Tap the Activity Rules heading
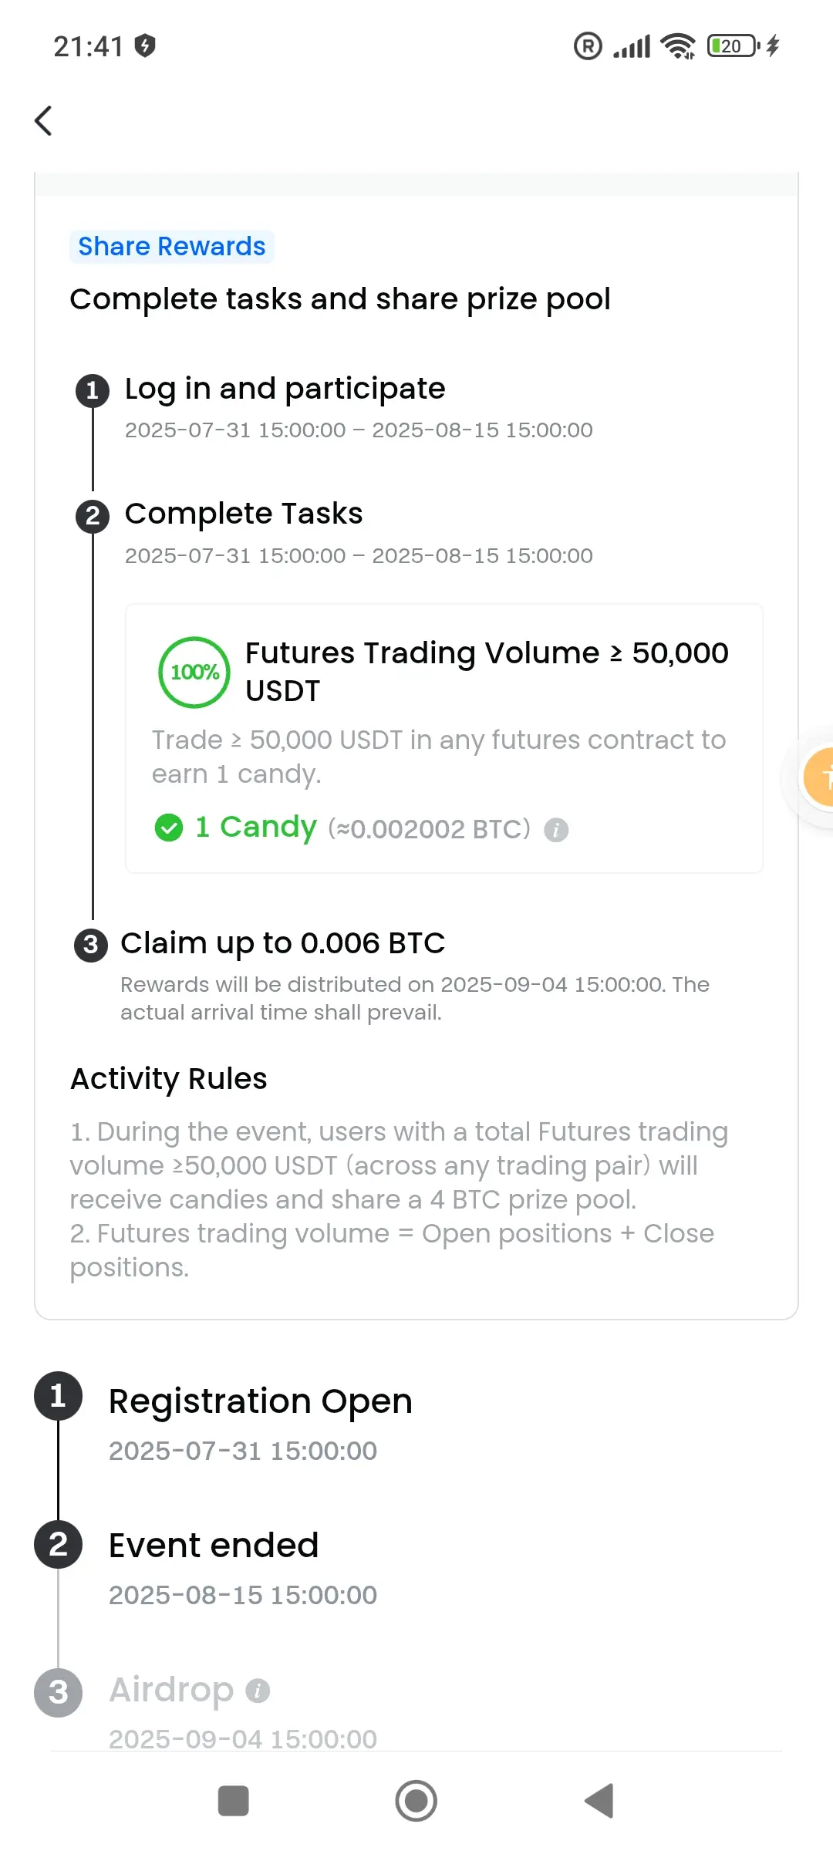833x1851 pixels. pyautogui.click(x=169, y=1079)
